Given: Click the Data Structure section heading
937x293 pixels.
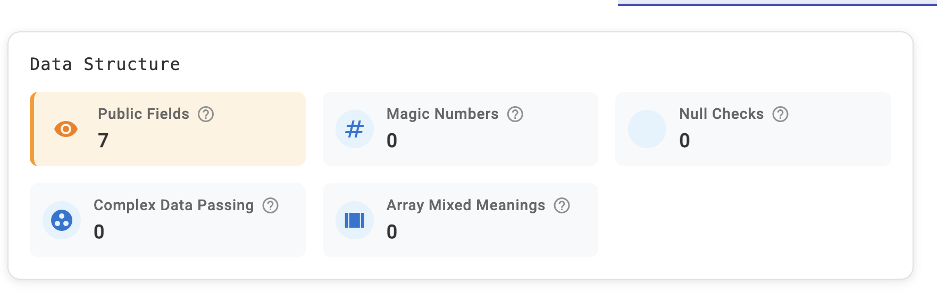Looking at the screenshot, I should (105, 64).
